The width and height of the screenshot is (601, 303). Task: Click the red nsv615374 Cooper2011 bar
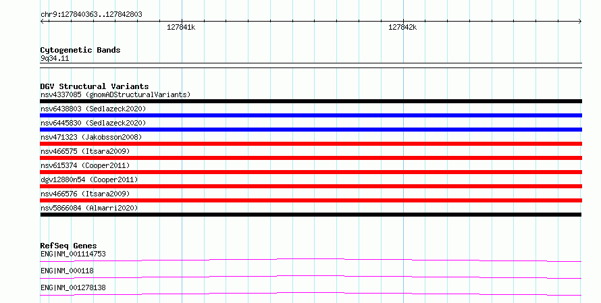(x=311, y=172)
